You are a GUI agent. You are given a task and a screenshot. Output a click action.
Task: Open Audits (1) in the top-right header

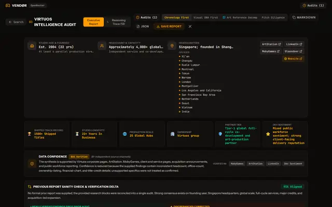(313, 6)
